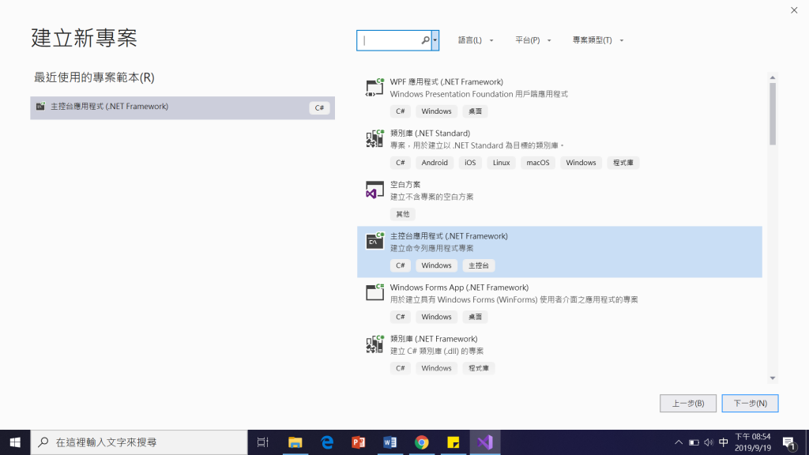Click the 桌面 tag under WPF template

coord(475,111)
